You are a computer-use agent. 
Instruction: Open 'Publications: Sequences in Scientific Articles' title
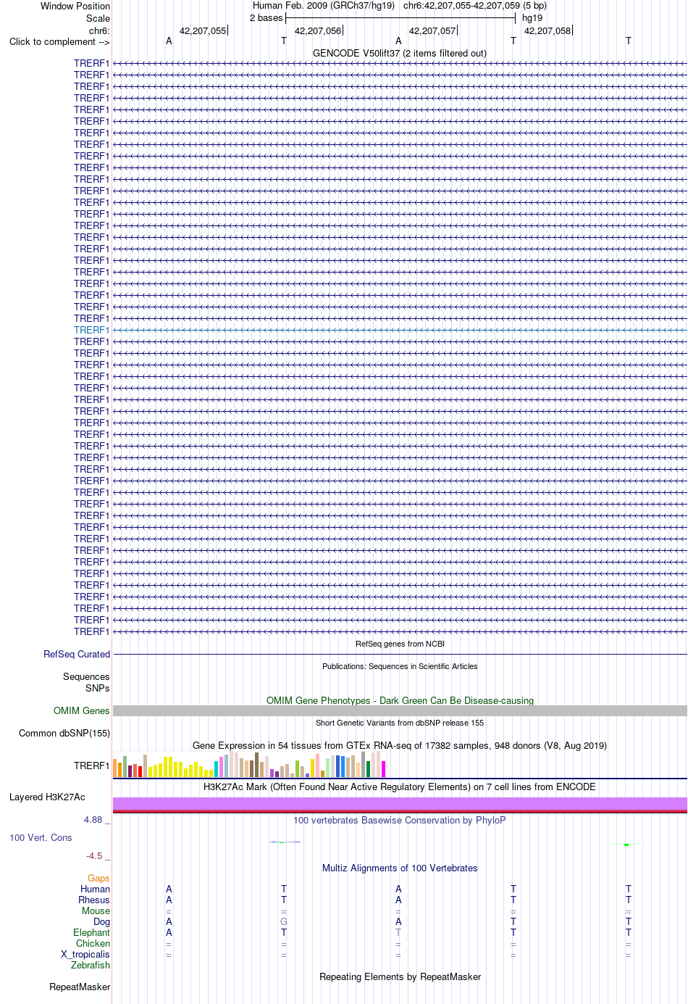(400, 666)
